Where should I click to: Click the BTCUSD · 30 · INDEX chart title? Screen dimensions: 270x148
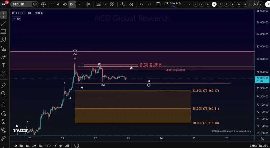pyautogui.click(x=27, y=13)
